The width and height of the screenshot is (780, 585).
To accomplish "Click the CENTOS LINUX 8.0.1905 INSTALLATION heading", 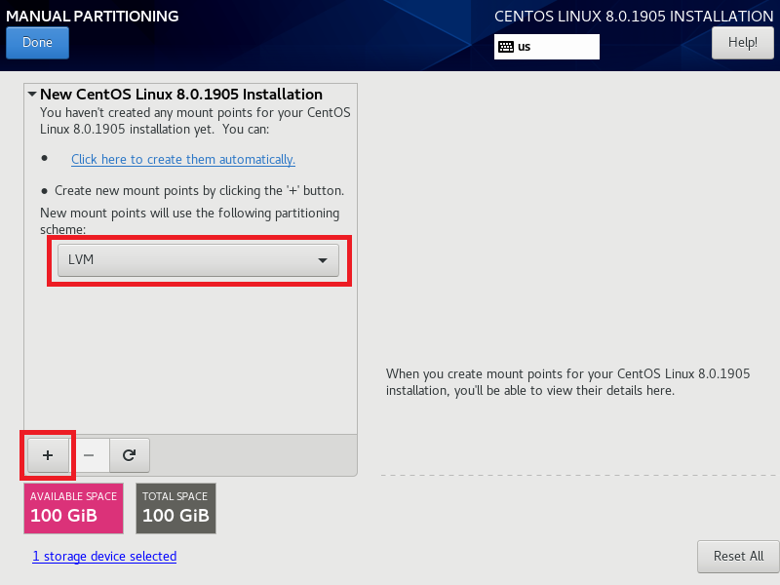I will point(634,16).
